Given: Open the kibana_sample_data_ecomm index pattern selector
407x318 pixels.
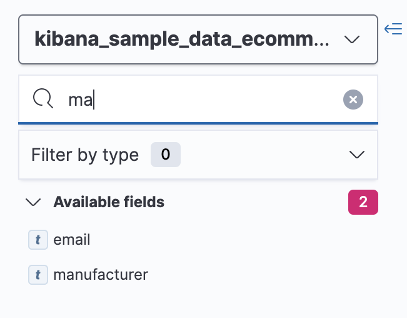Looking at the screenshot, I should [x=181, y=39].
